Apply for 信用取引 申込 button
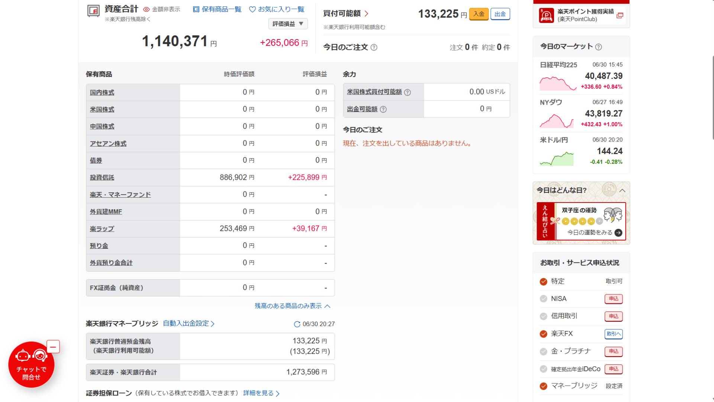 pyautogui.click(x=614, y=316)
